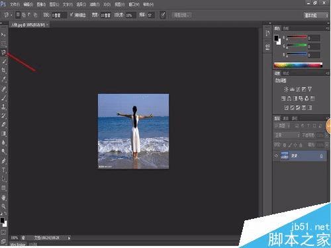Change screen mode at toolbox bottom
Viewport: 331px width, 248px height.
[3, 241]
